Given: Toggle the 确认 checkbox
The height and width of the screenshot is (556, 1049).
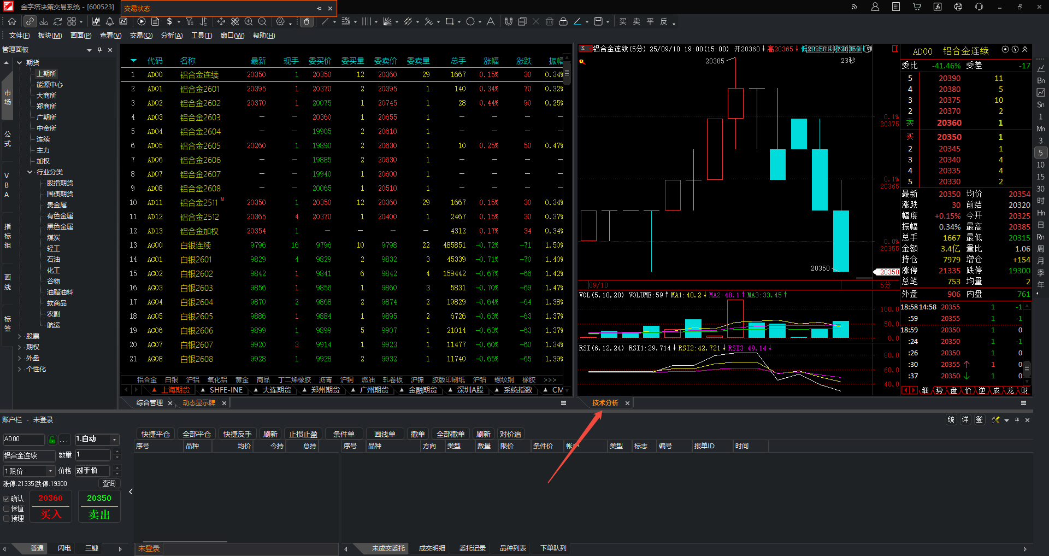Looking at the screenshot, I should [7, 499].
